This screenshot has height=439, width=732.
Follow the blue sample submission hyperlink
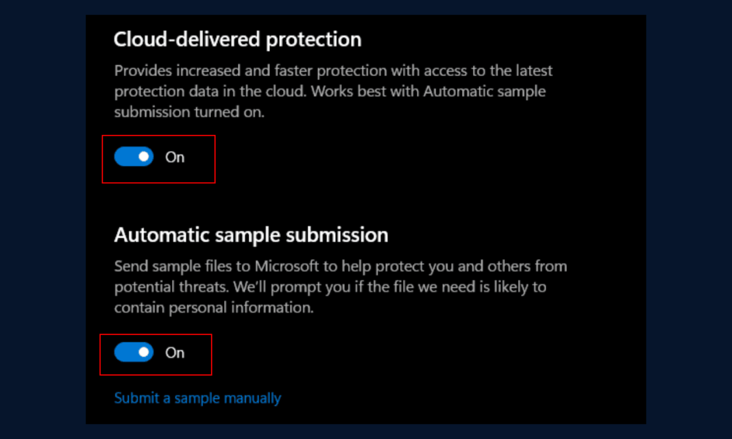197,398
